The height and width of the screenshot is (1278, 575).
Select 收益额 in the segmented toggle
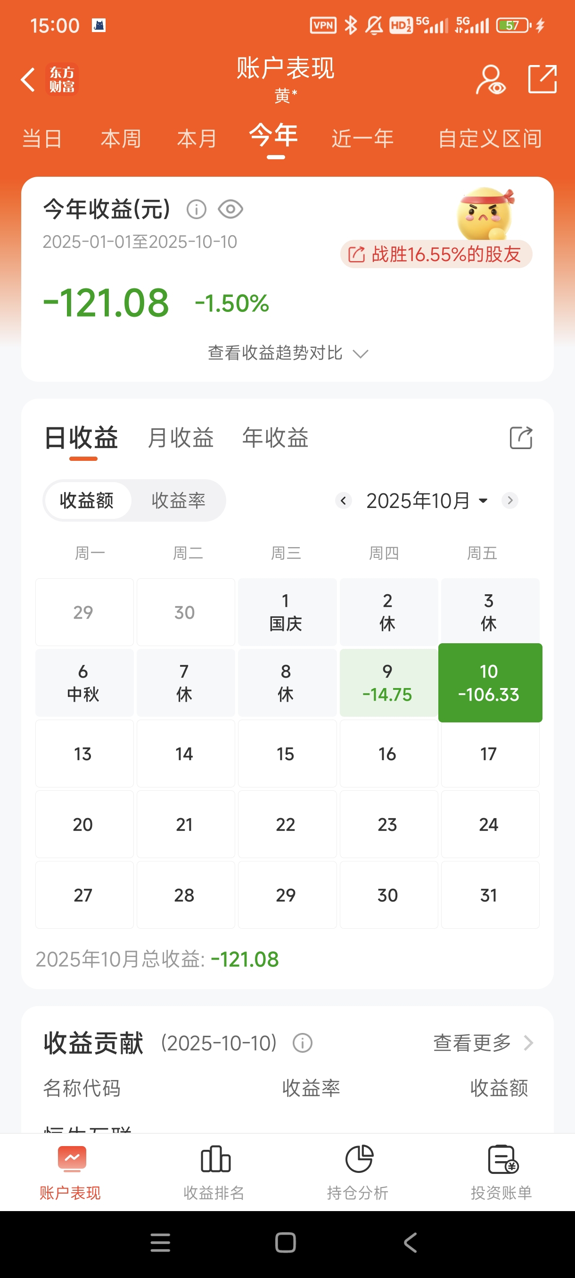pyautogui.click(x=87, y=500)
